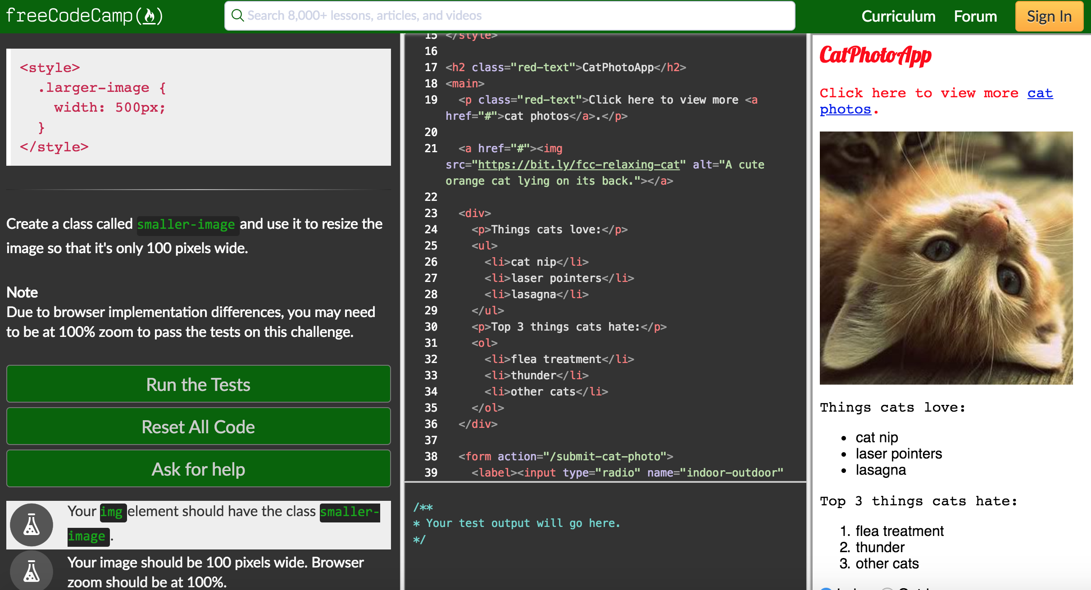Image resolution: width=1091 pixels, height=590 pixels.
Task: Click Reset All Code
Action: coord(198,426)
